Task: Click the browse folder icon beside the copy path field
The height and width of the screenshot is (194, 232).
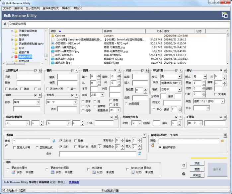Action: point(222,141)
